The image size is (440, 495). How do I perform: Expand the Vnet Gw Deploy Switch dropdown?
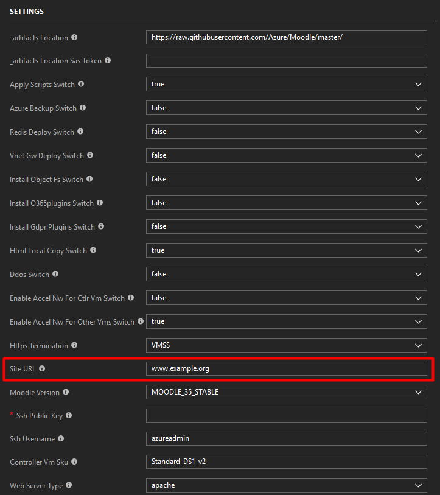(x=418, y=155)
